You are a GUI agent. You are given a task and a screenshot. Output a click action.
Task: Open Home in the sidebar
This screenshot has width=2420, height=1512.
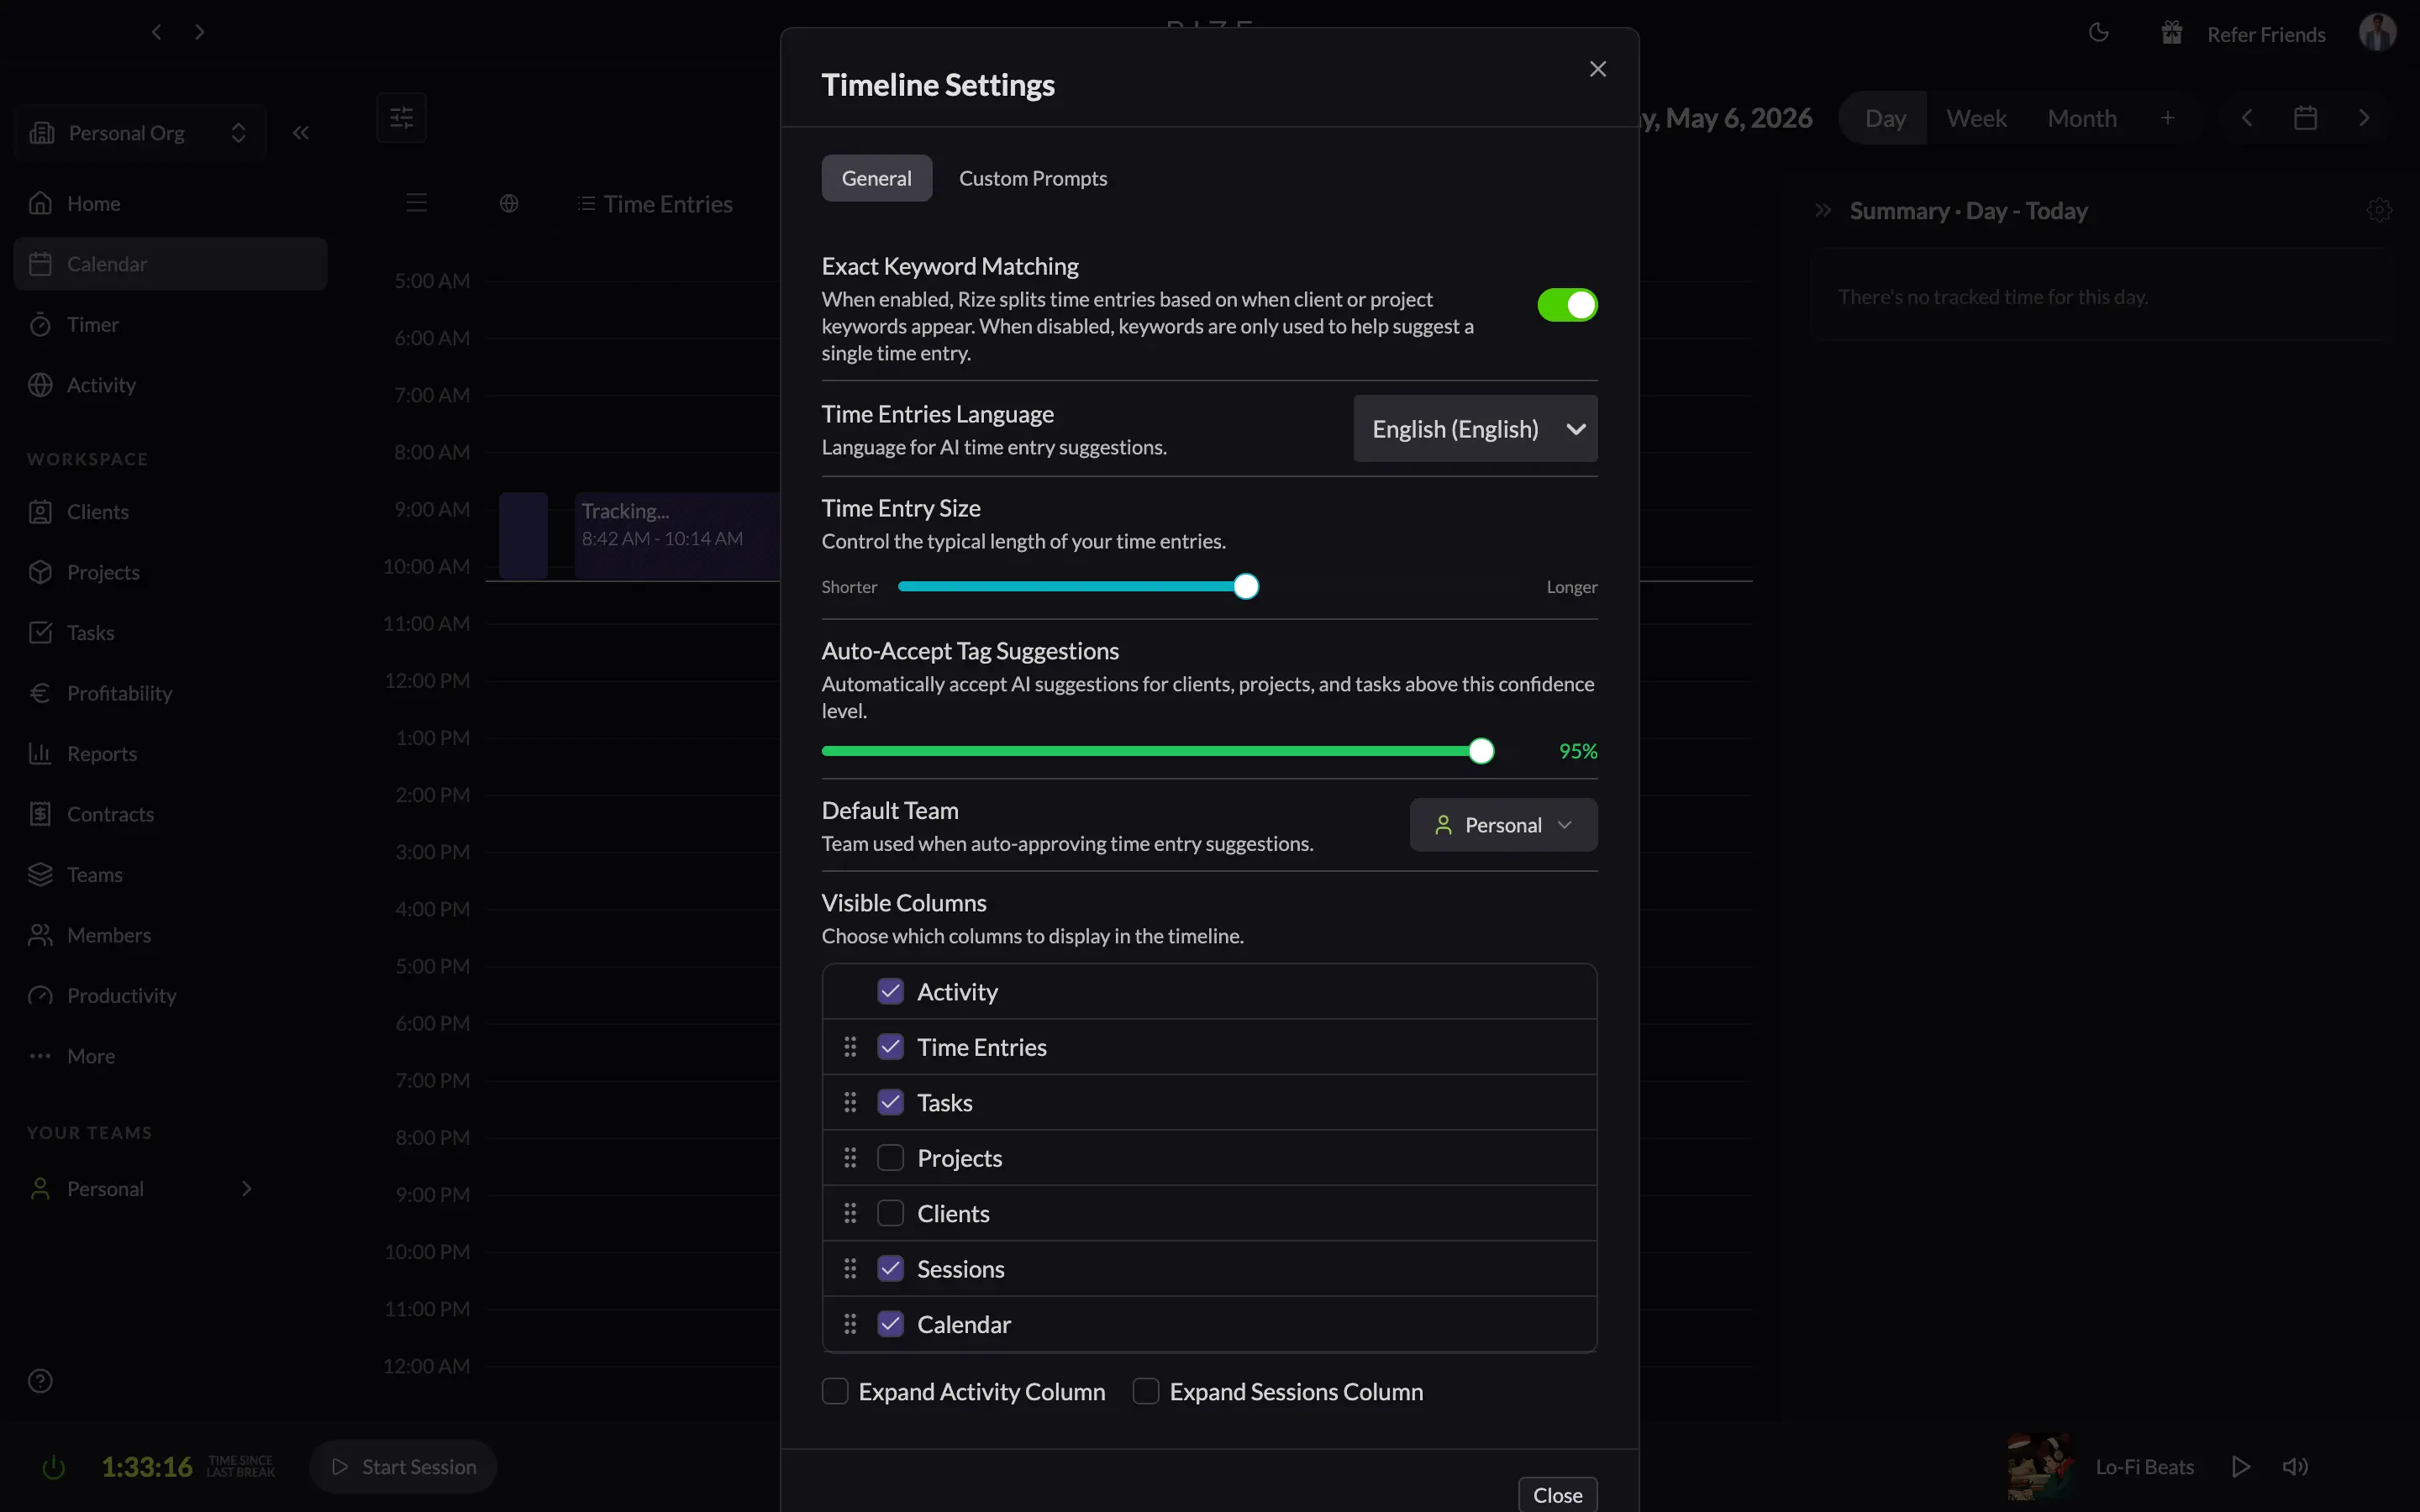pyautogui.click(x=170, y=203)
